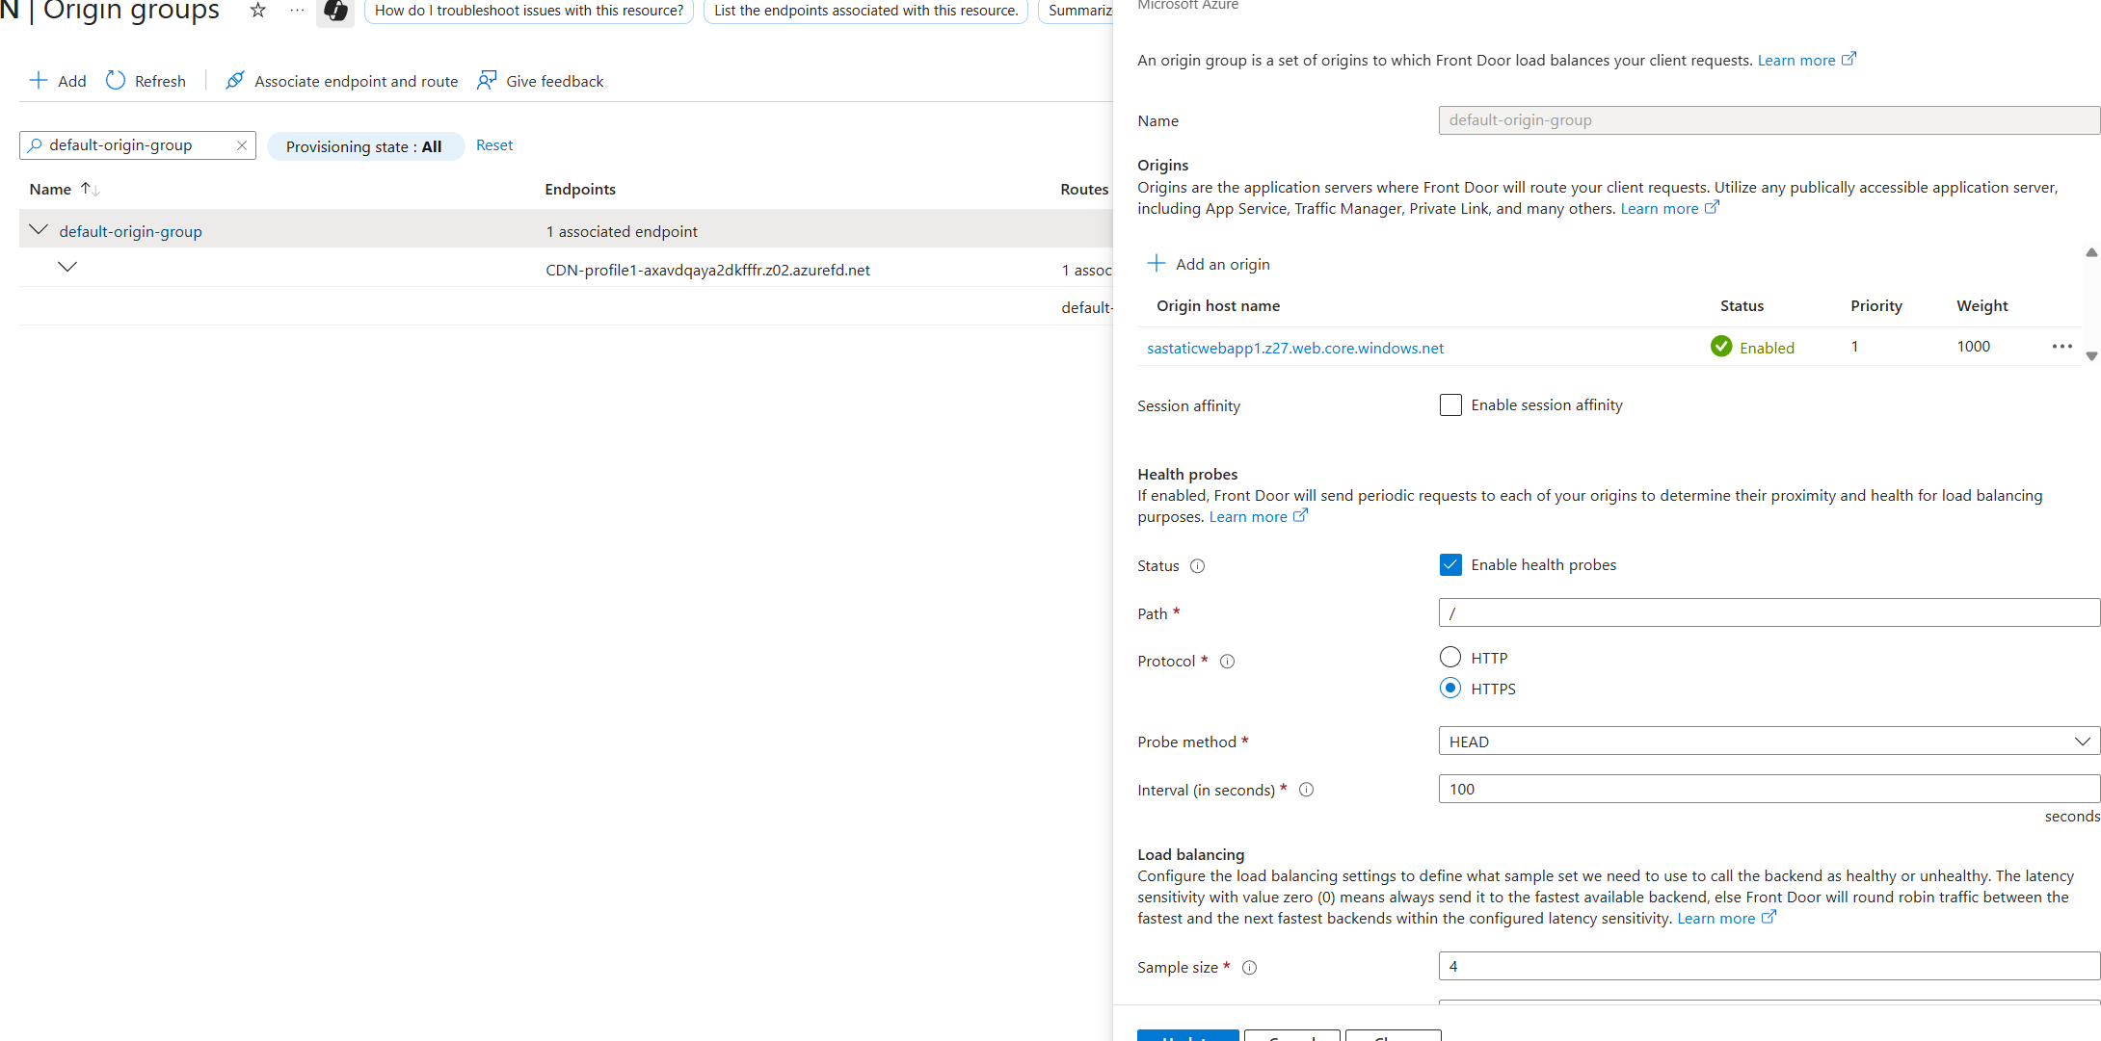This screenshot has width=2101, height=1041.
Task: Open the ellipsis menu beside the page title
Action: point(297,11)
